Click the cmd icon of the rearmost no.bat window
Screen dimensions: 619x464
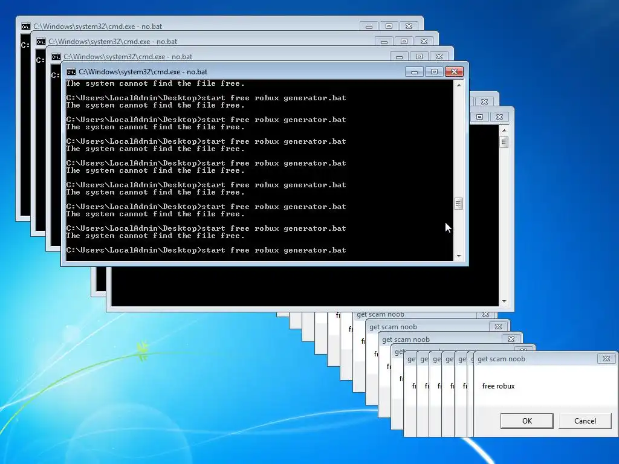pos(25,27)
